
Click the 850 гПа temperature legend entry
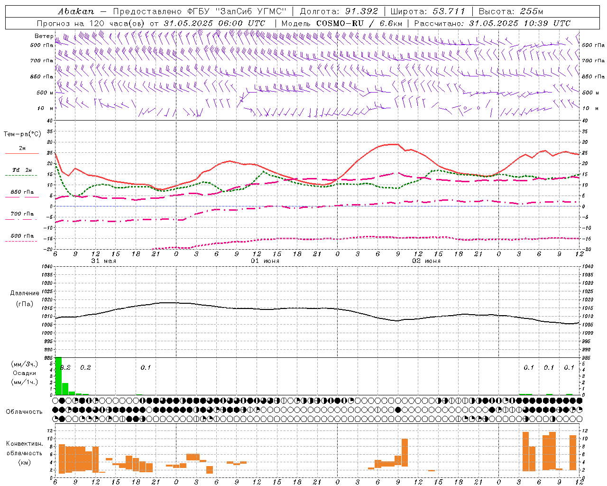point(22,192)
